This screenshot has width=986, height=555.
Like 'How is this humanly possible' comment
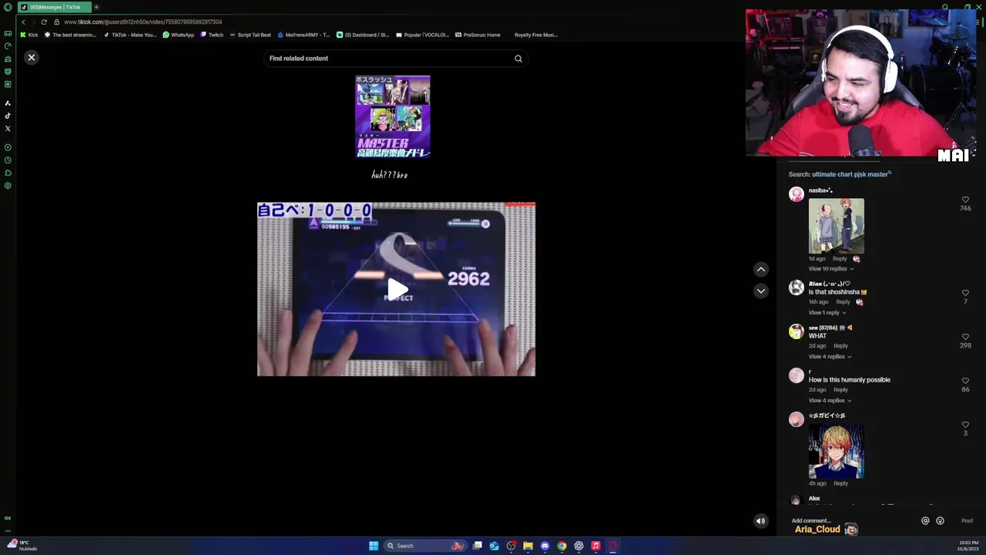[965, 381]
